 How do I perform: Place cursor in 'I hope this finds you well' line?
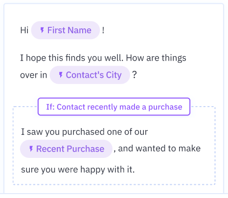103,58
